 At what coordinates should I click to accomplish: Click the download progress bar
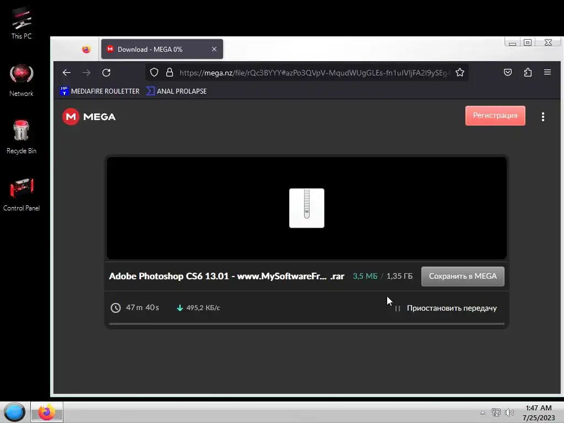tap(306, 324)
